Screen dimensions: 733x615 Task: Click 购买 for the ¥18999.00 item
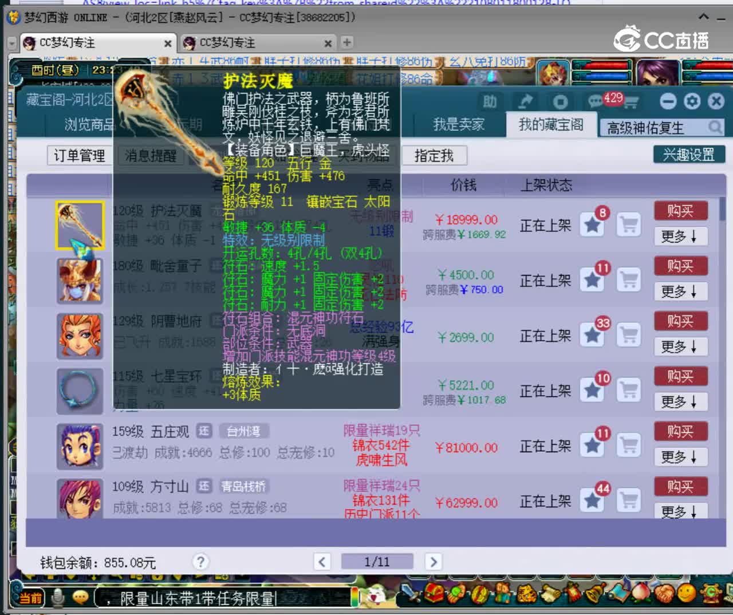[680, 211]
